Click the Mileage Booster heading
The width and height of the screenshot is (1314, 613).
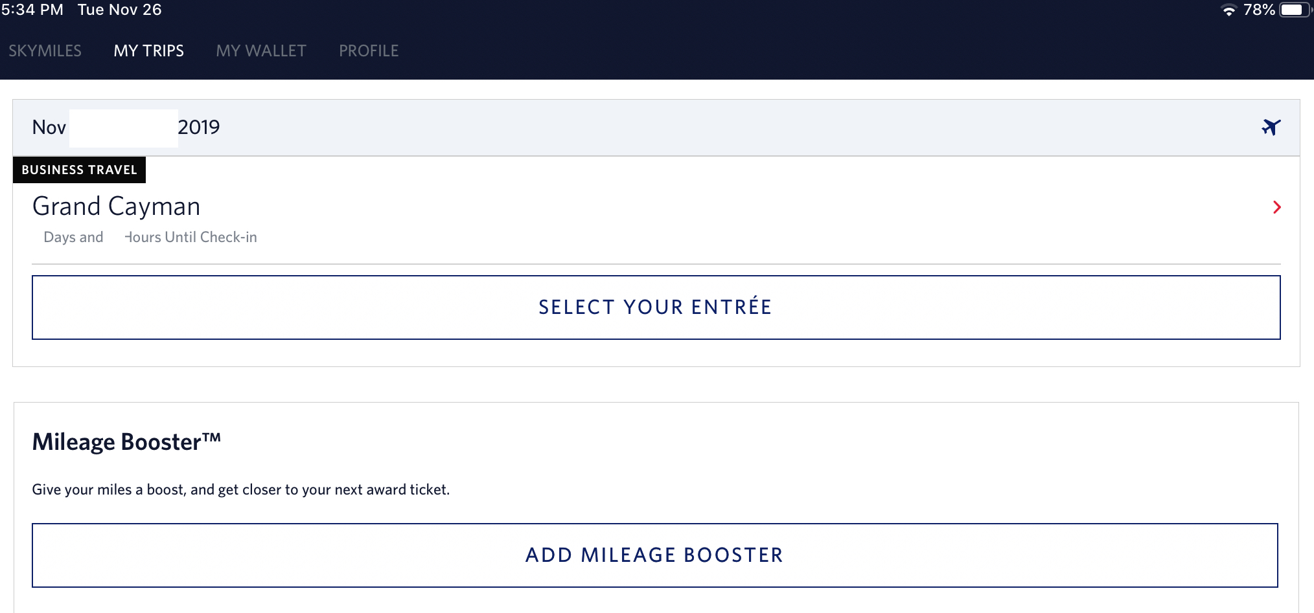point(127,441)
